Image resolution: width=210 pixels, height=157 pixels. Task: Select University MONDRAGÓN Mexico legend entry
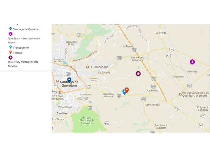coord(23,64)
